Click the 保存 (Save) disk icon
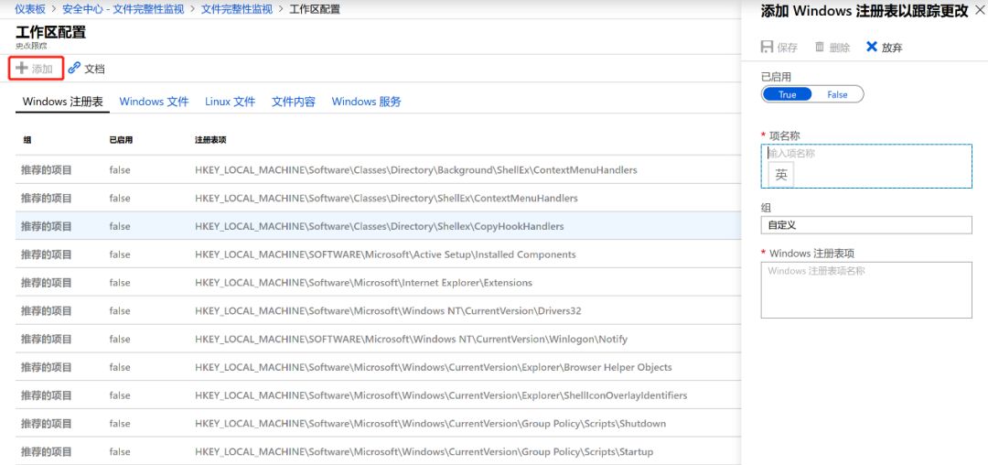The width and height of the screenshot is (988, 465). point(768,47)
